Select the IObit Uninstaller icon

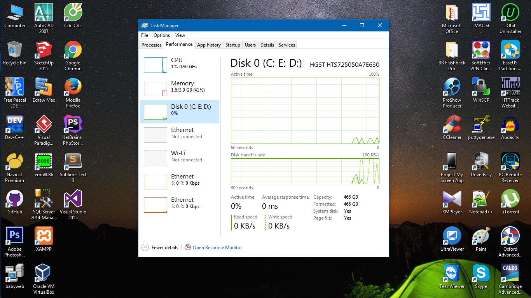[x=510, y=18]
